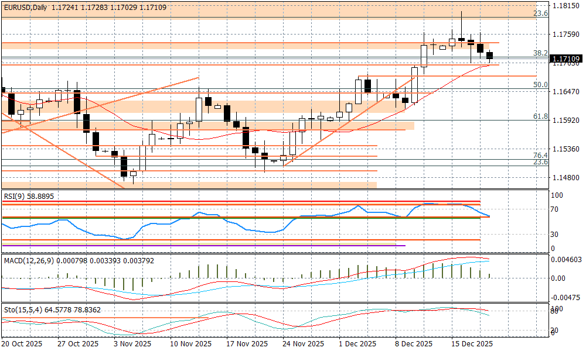This screenshot has height=351, width=586.
Task: Click the 76.4 Fibonacci level label
Action: (540, 155)
